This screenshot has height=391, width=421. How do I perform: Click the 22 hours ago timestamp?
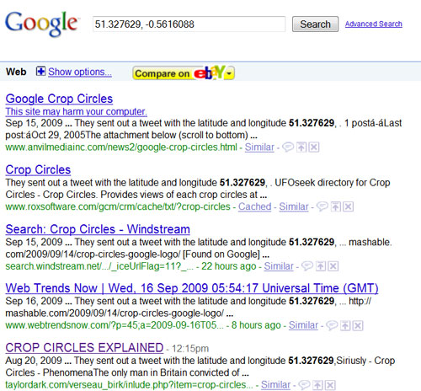[229, 266]
